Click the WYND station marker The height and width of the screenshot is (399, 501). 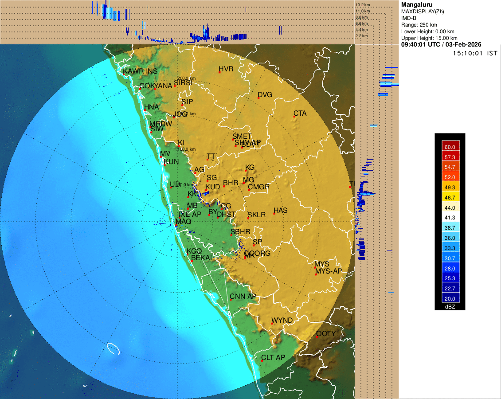click(272, 324)
